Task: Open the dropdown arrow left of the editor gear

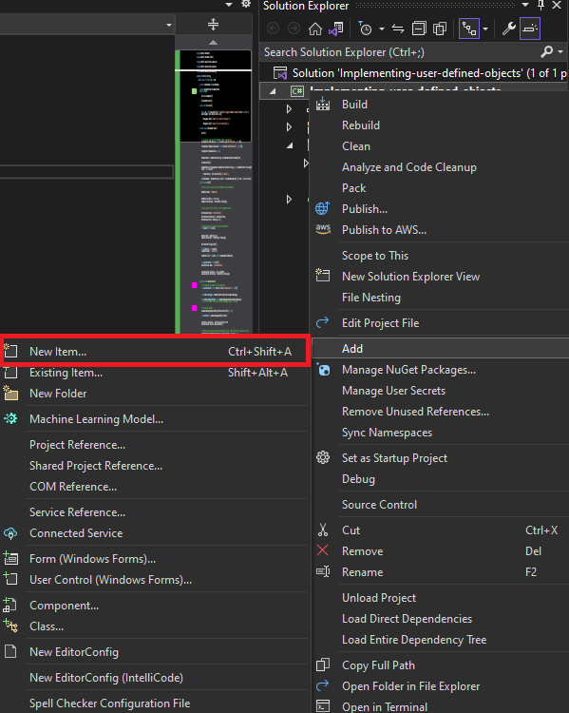Action: click(229, 5)
